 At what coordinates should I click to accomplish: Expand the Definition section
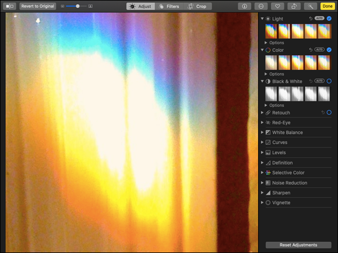[262, 163]
